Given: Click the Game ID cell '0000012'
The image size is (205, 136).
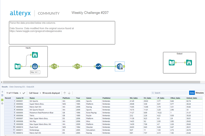Looking at the screenshot, I should point(22,133).
